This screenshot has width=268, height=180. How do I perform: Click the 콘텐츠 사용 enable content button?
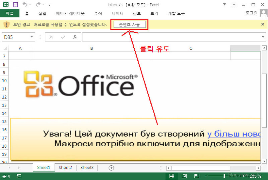130,24
